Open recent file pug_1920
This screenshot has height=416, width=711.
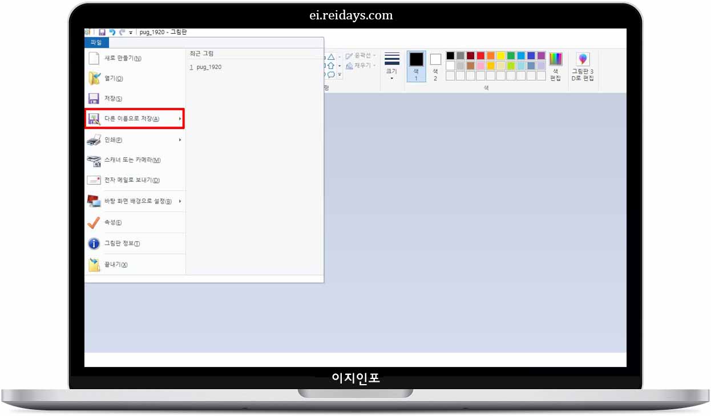208,67
